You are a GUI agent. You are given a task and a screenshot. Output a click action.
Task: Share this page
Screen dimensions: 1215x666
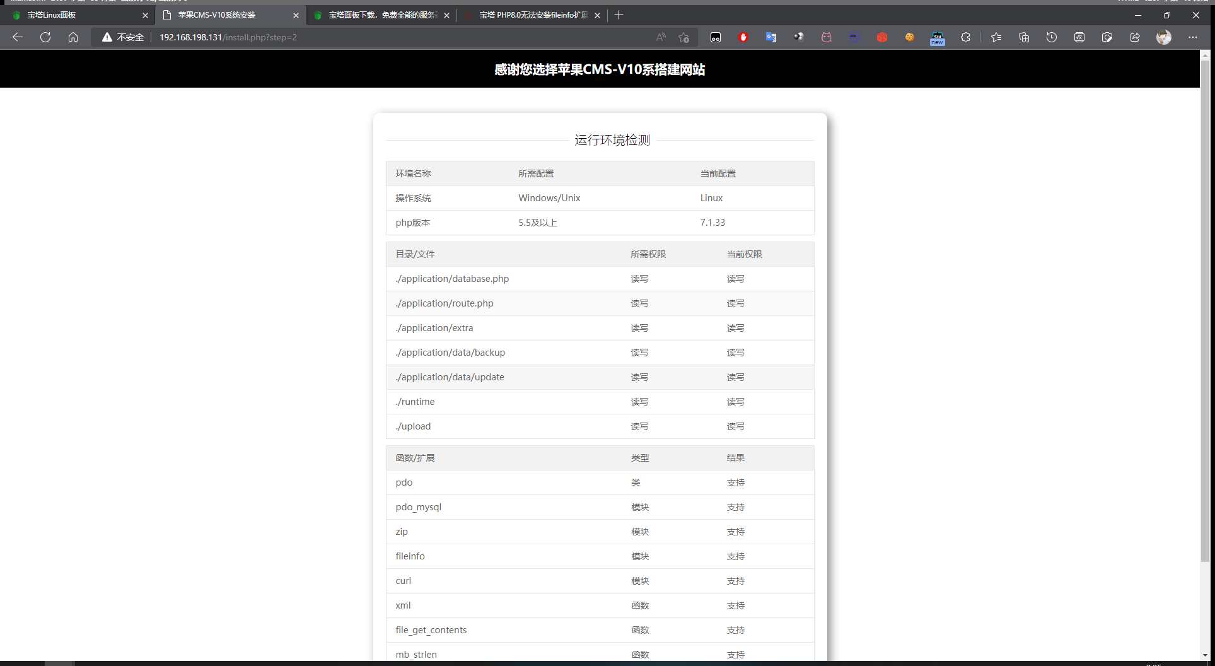click(x=1135, y=37)
